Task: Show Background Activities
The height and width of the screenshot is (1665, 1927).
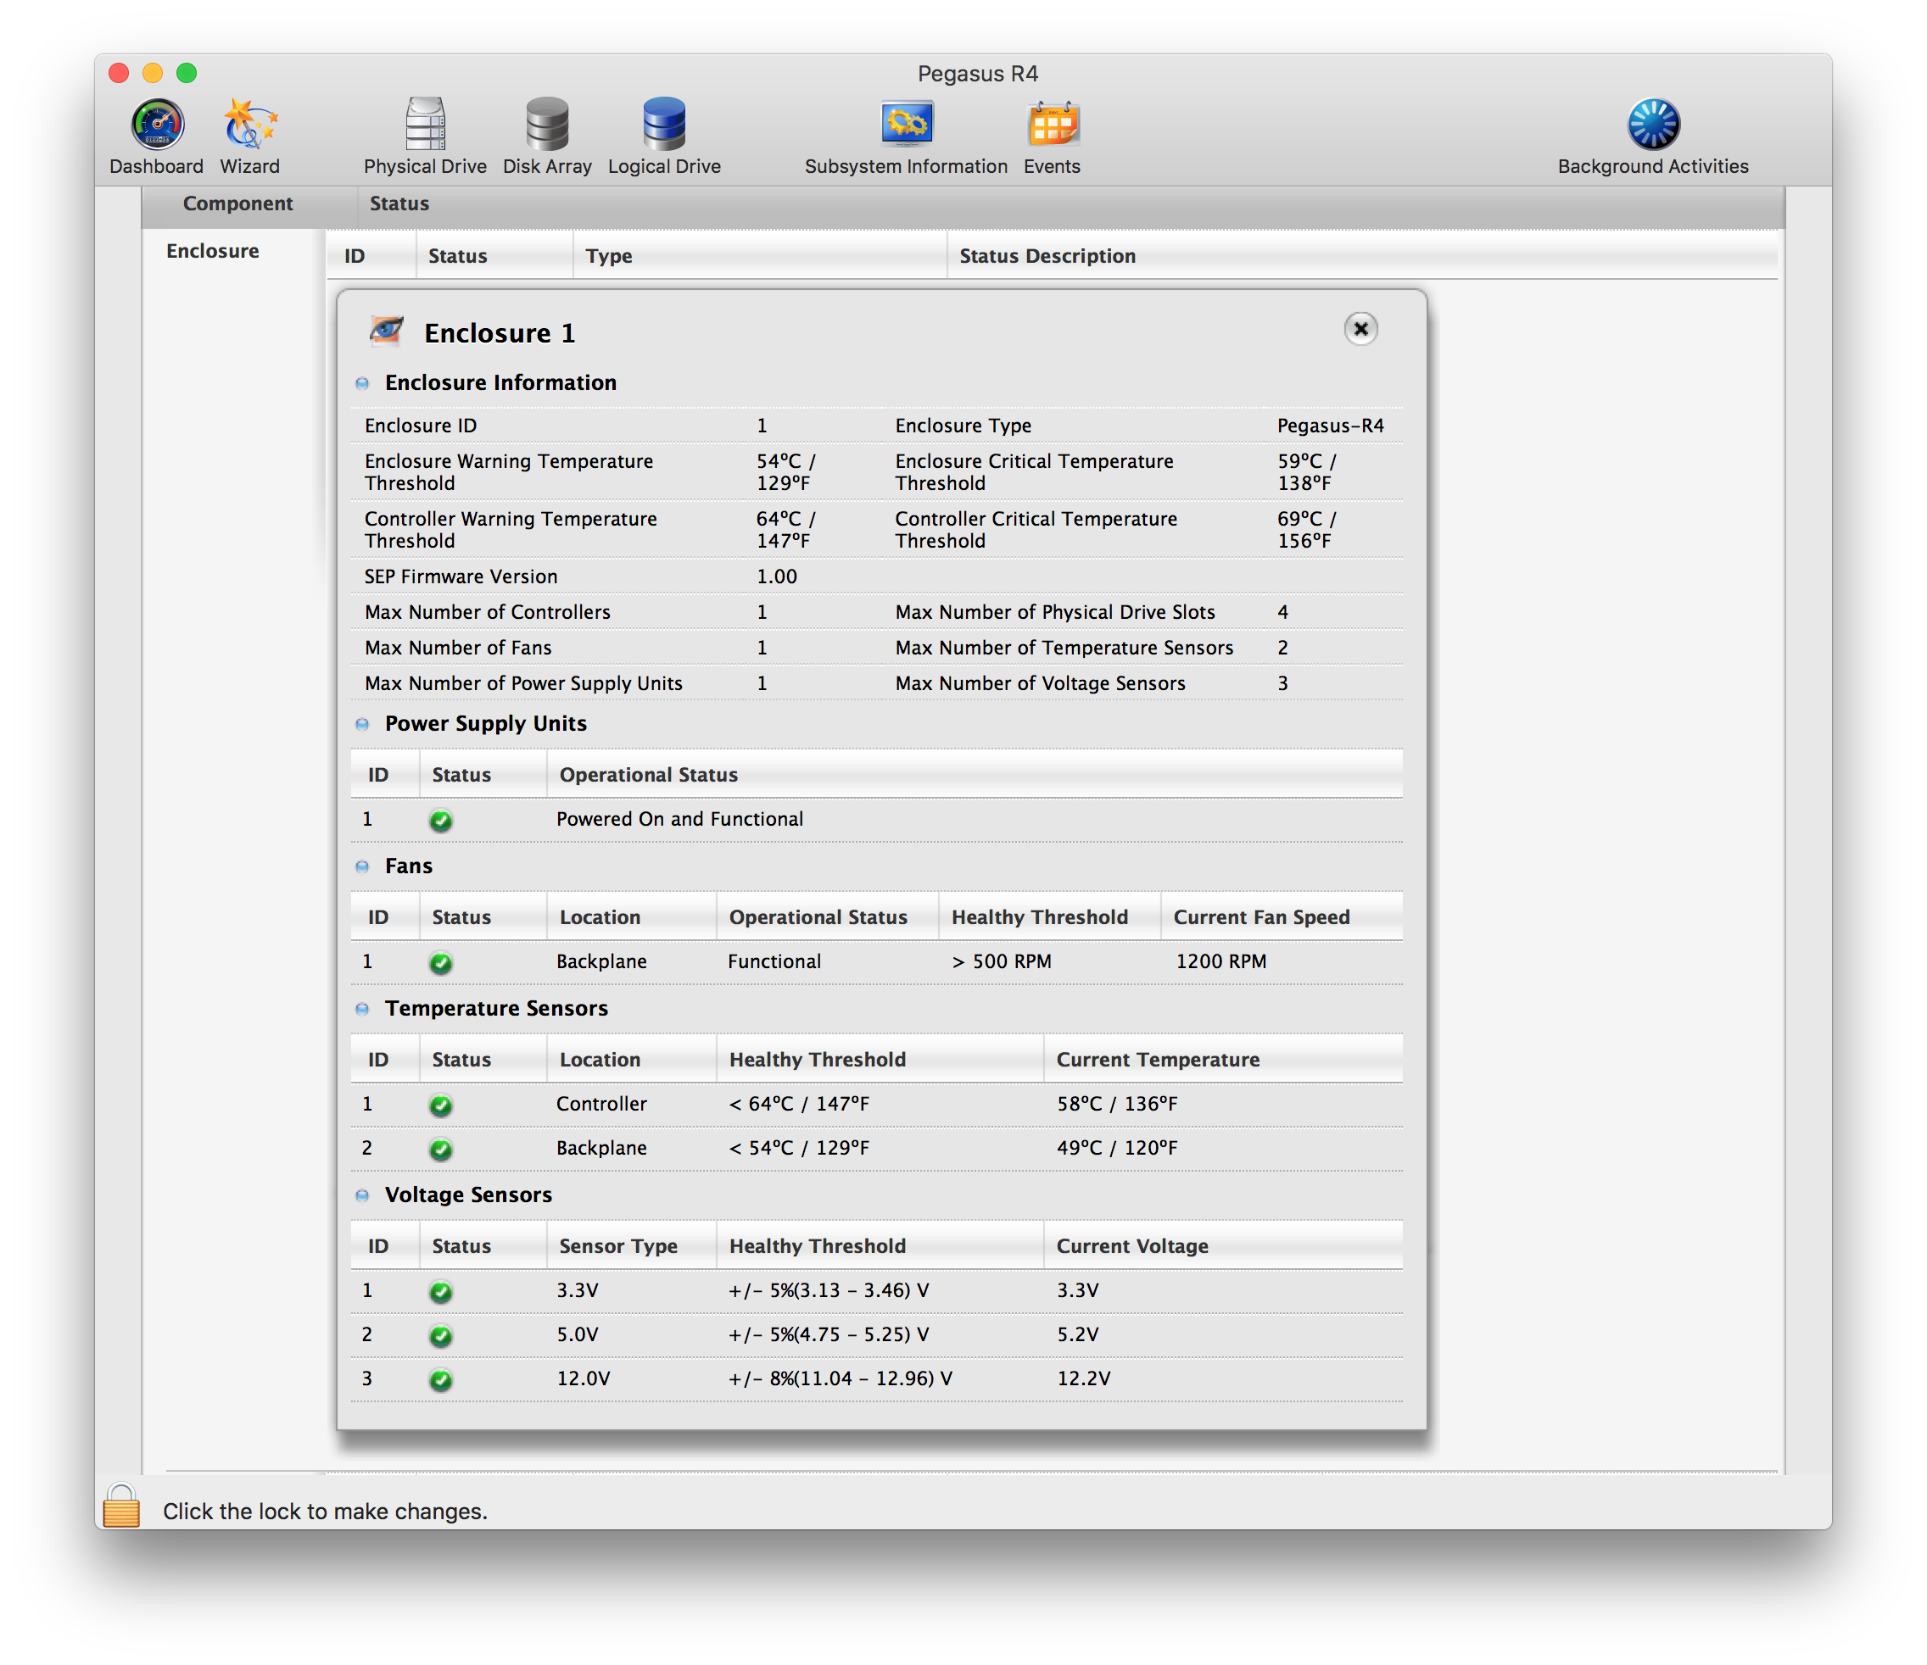Action: tap(1653, 125)
